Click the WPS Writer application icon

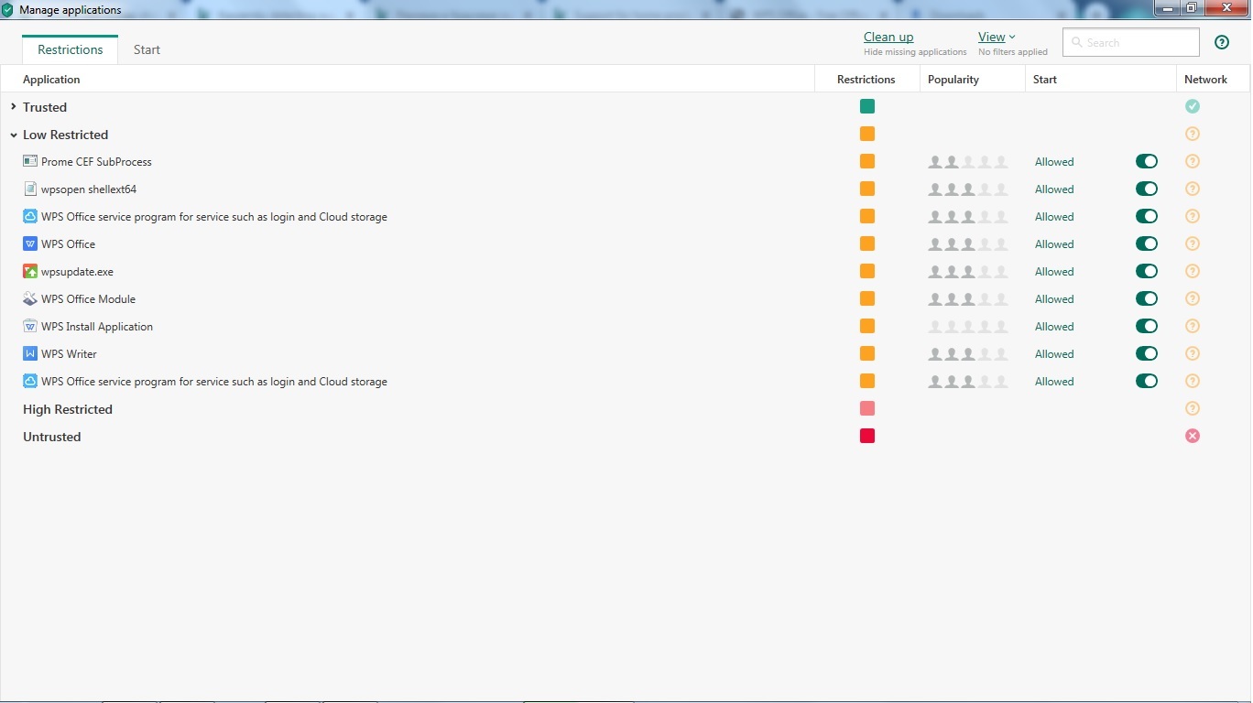click(30, 354)
